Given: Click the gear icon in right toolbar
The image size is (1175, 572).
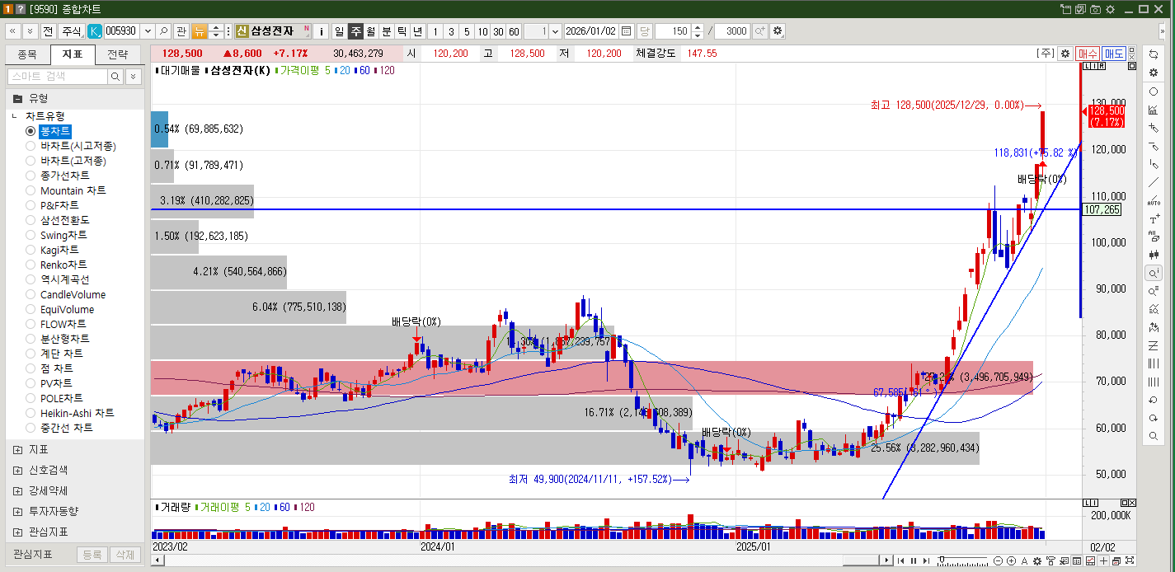Looking at the screenshot, I should (1154, 72).
